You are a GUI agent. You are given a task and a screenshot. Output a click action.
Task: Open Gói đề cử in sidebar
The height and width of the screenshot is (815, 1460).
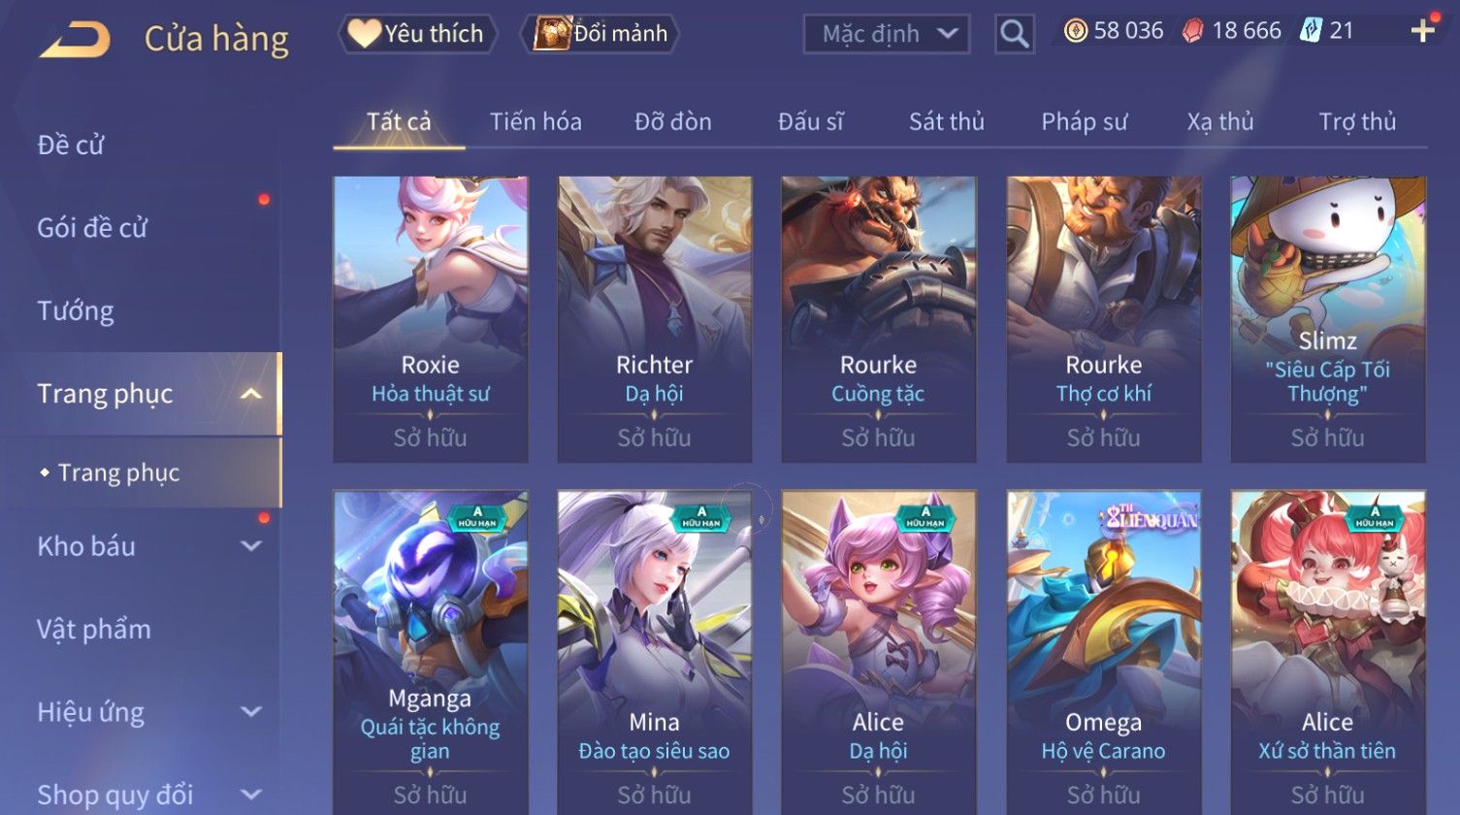click(92, 228)
